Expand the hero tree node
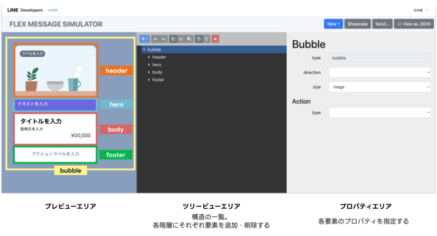This screenshot has height=236, width=437. [149, 64]
